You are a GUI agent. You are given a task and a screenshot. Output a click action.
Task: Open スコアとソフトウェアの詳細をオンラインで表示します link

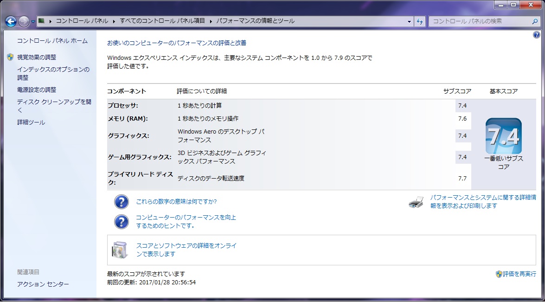pos(186,250)
